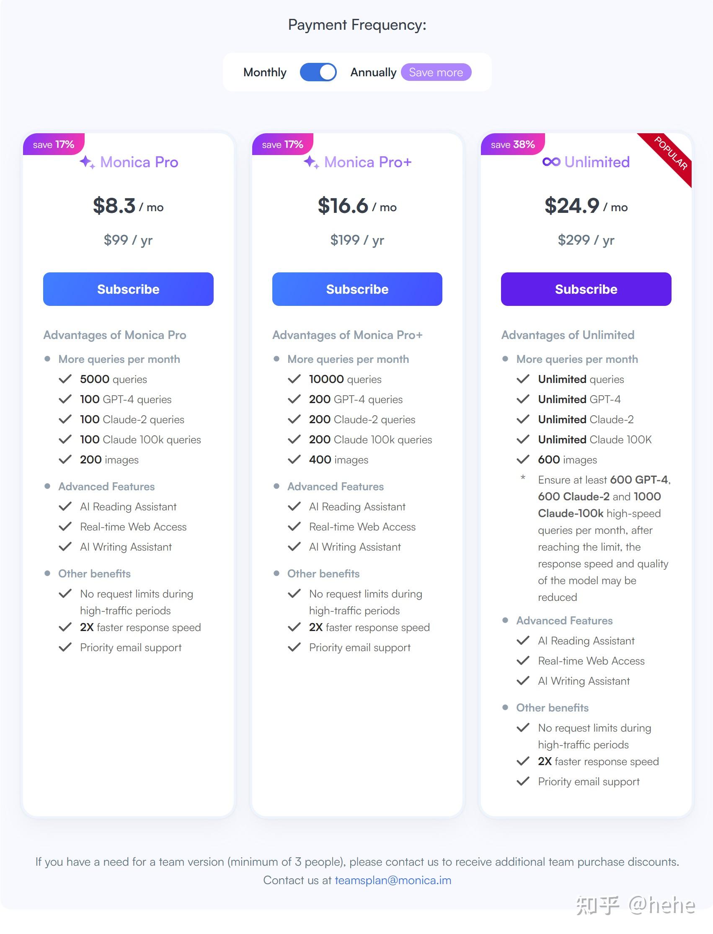Image resolution: width=713 pixels, height=934 pixels.
Task: Toggle the Monthly/Annually payment switch
Action: [x=318, y=72]
